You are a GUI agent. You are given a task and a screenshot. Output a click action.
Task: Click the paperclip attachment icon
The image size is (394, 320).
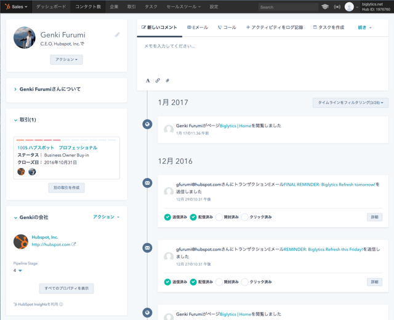(x=167, y=81)
